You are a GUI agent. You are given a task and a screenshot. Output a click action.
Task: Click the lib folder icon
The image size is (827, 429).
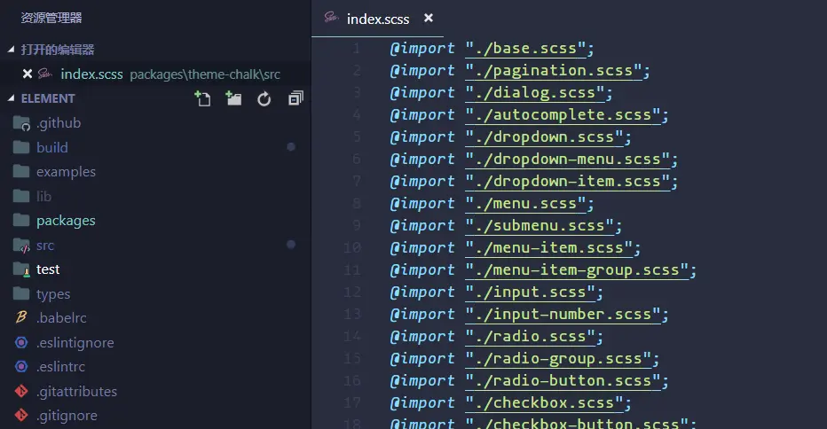pyautogui.click(x=21, y=196)
